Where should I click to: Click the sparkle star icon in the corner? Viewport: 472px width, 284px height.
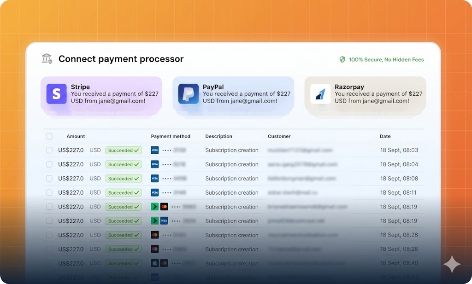(x=452, y=264)
